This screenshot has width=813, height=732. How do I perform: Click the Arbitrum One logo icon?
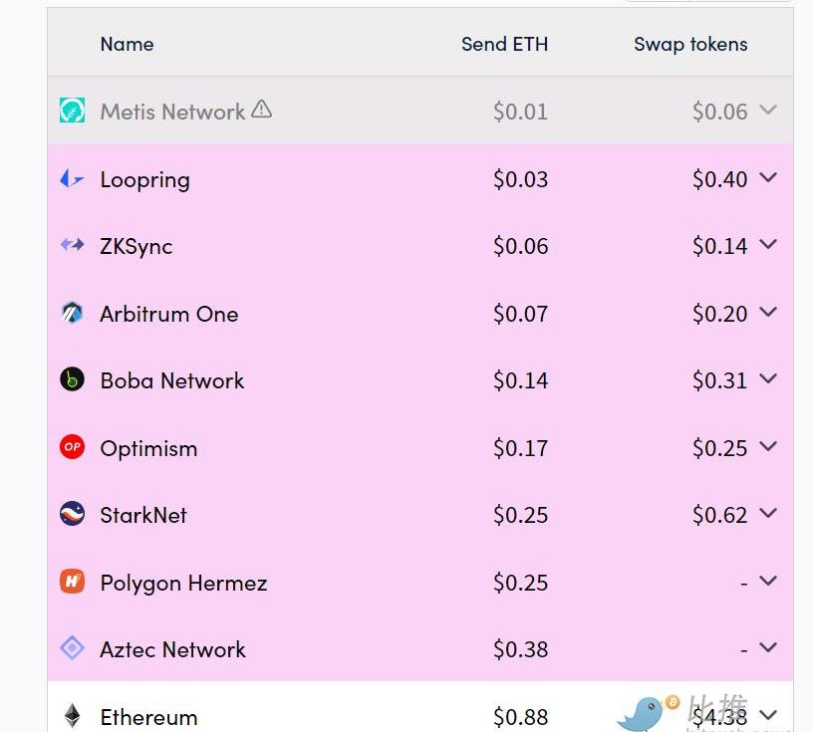click(72, 313)
